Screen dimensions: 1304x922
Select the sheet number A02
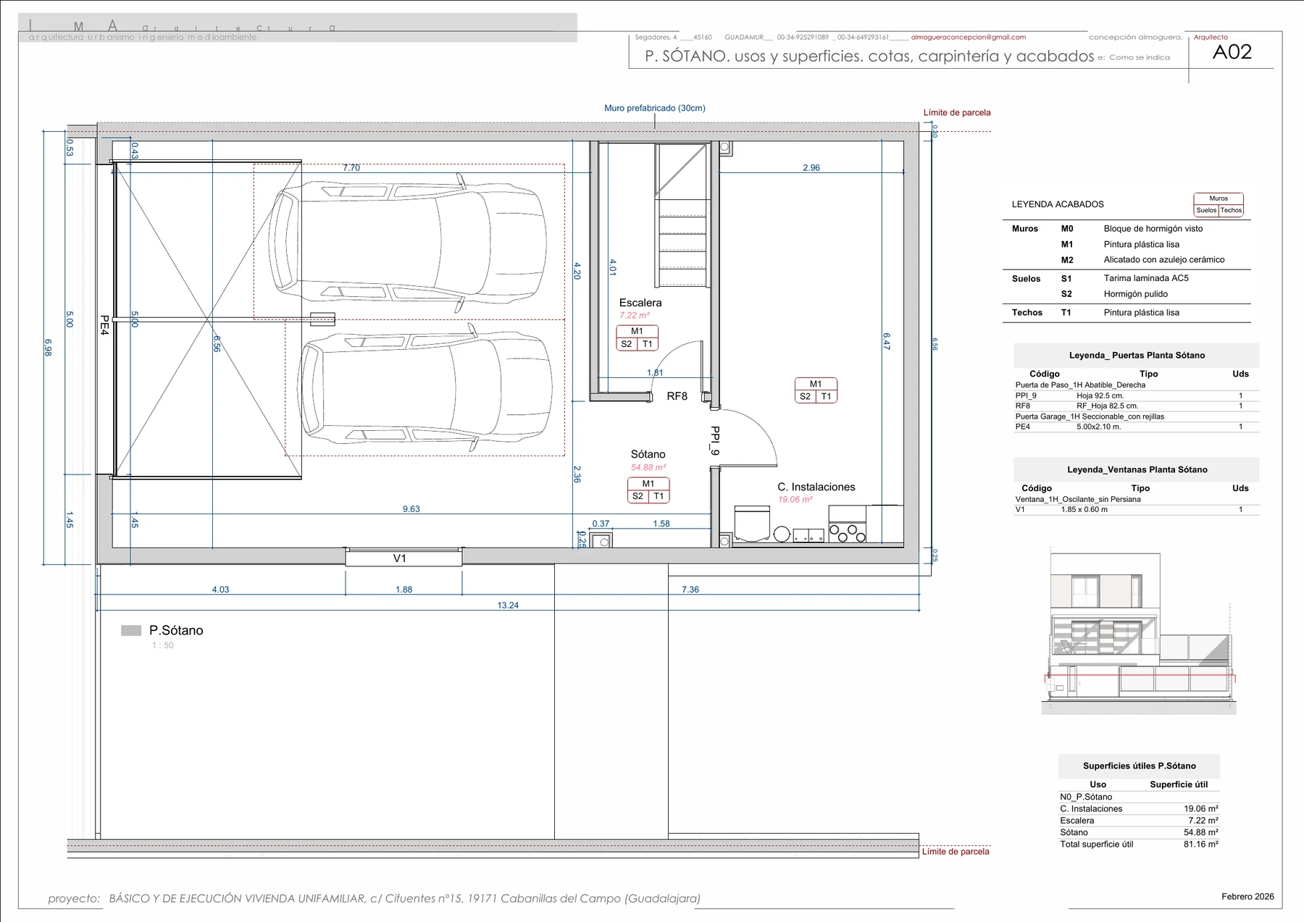pyautogui.click(x=1232, y=52)
